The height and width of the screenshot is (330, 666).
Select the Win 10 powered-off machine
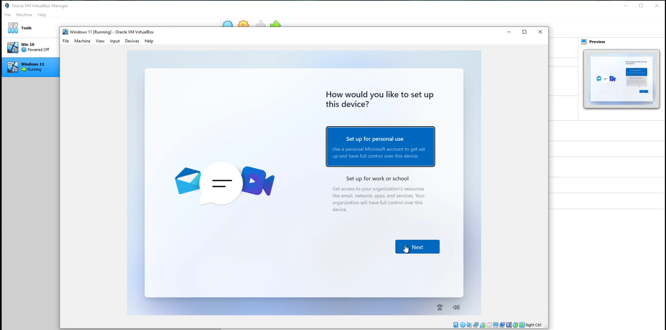(31, 47)
